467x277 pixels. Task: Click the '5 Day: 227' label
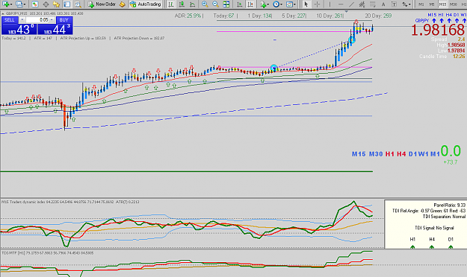(294, 16)
